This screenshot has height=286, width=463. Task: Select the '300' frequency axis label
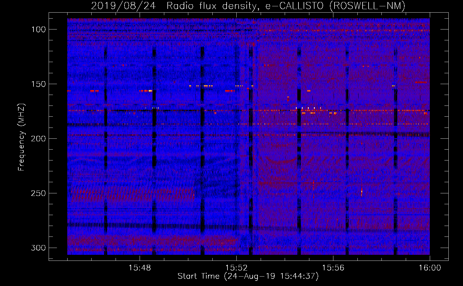tap(38, 248)
